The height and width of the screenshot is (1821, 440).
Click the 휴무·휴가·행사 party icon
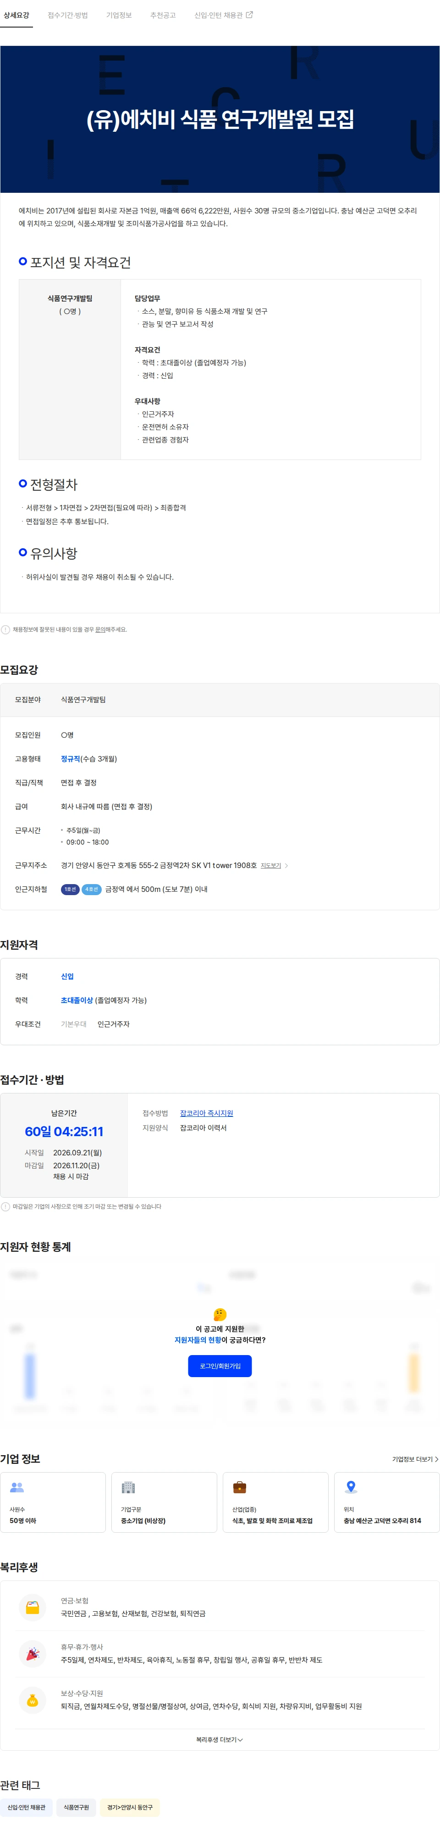coord(33,1654)
